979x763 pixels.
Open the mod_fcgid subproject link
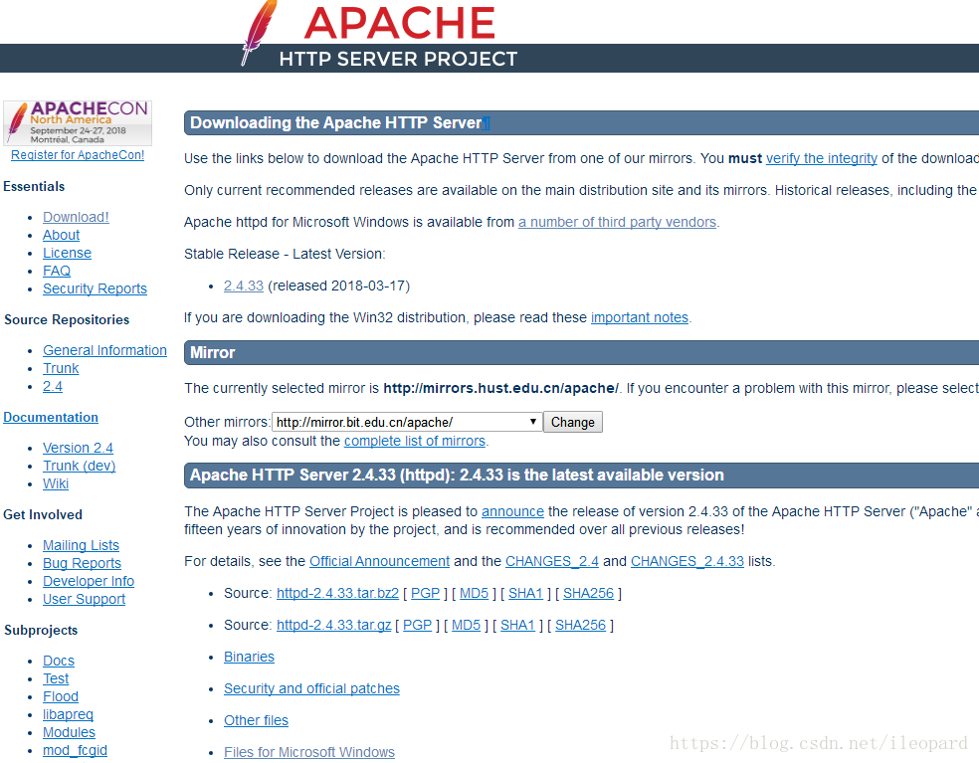tap(75, 750)
